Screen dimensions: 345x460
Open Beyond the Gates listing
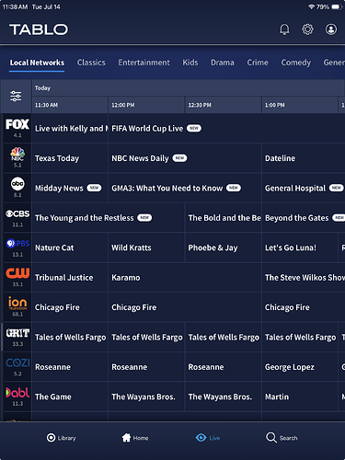tap(304, 218)
